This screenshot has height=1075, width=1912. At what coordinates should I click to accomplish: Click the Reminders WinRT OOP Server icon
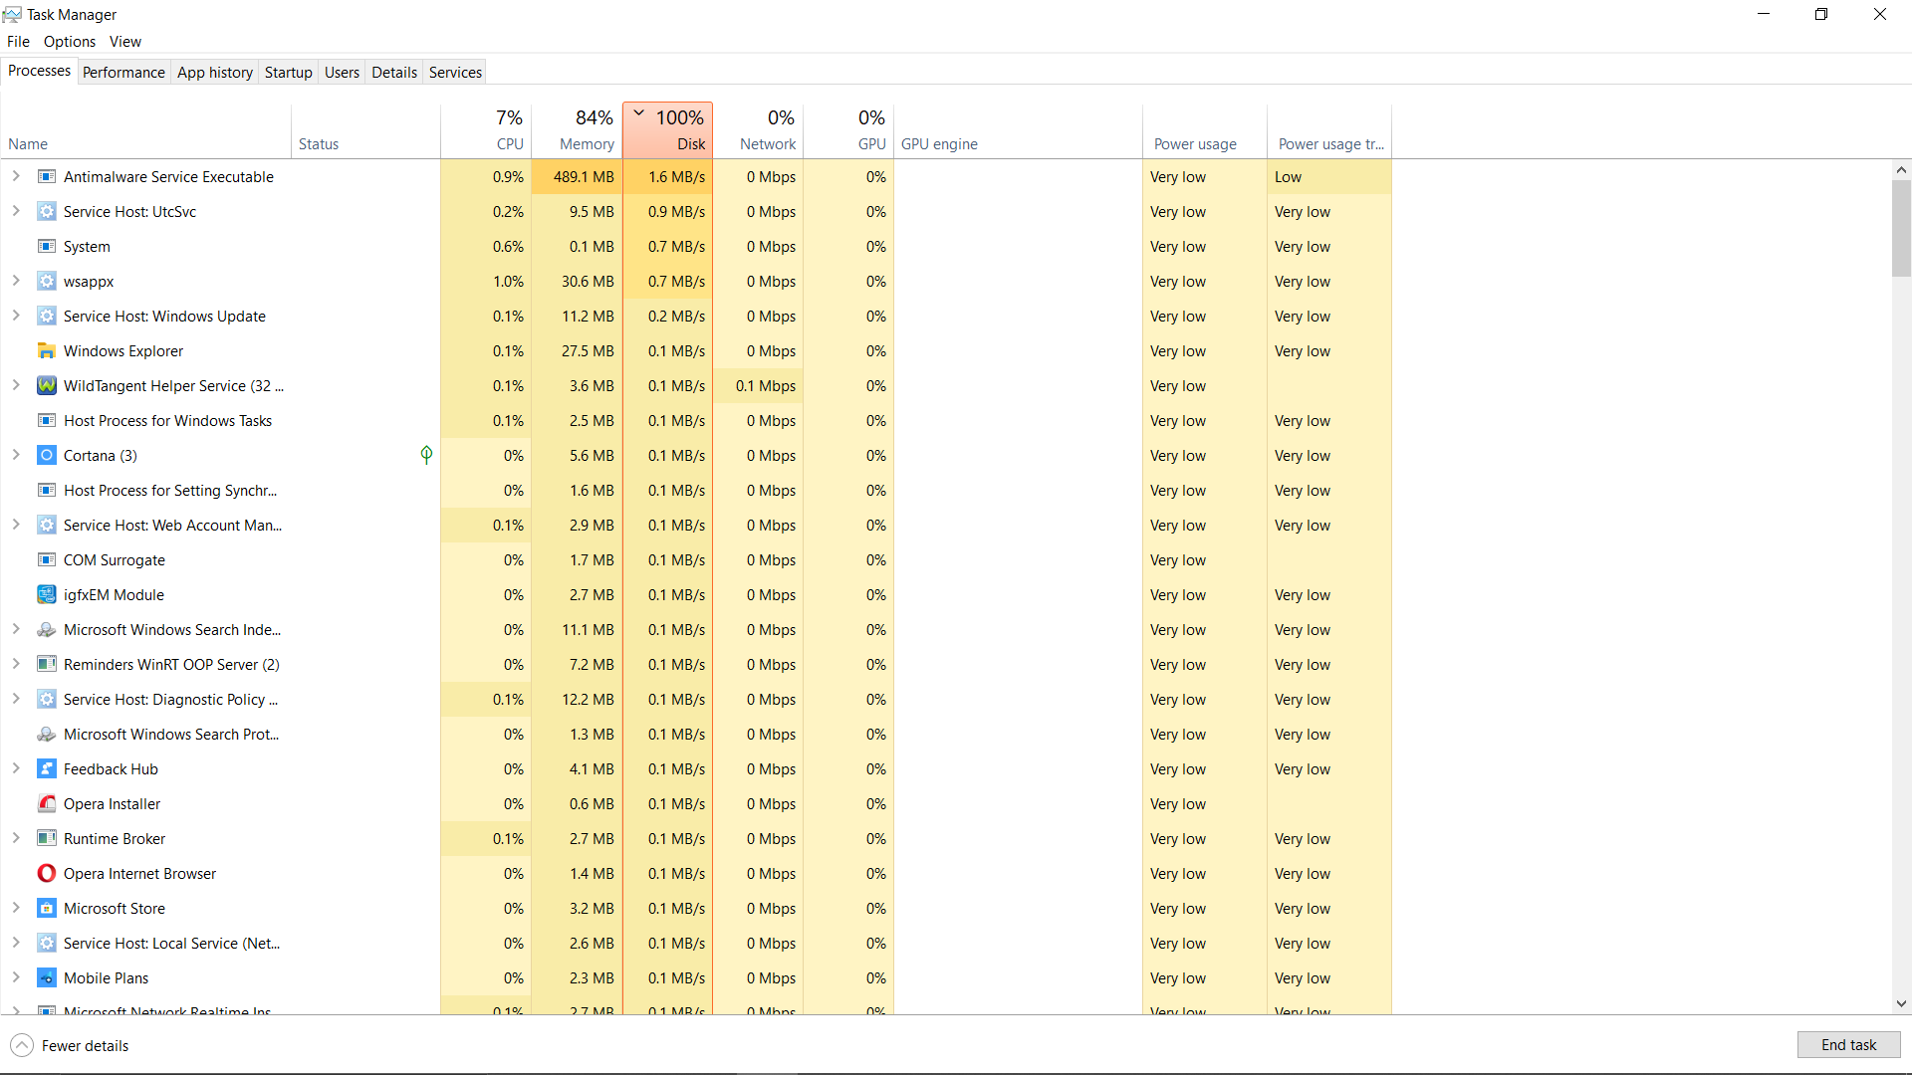tap(47, 665)
